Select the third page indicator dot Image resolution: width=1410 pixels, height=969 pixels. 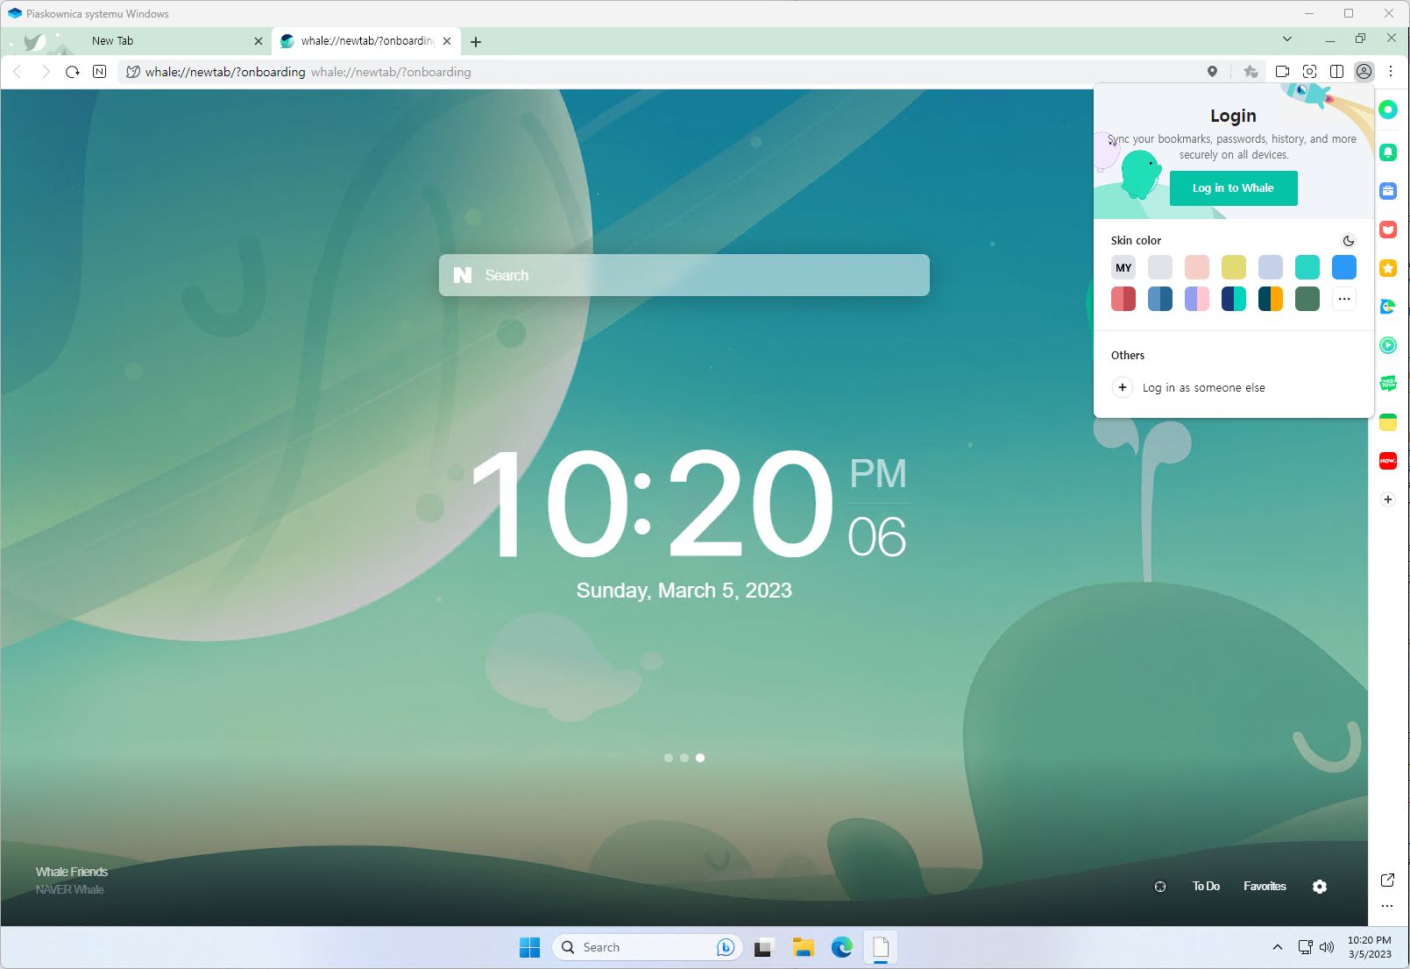(700, 758)
